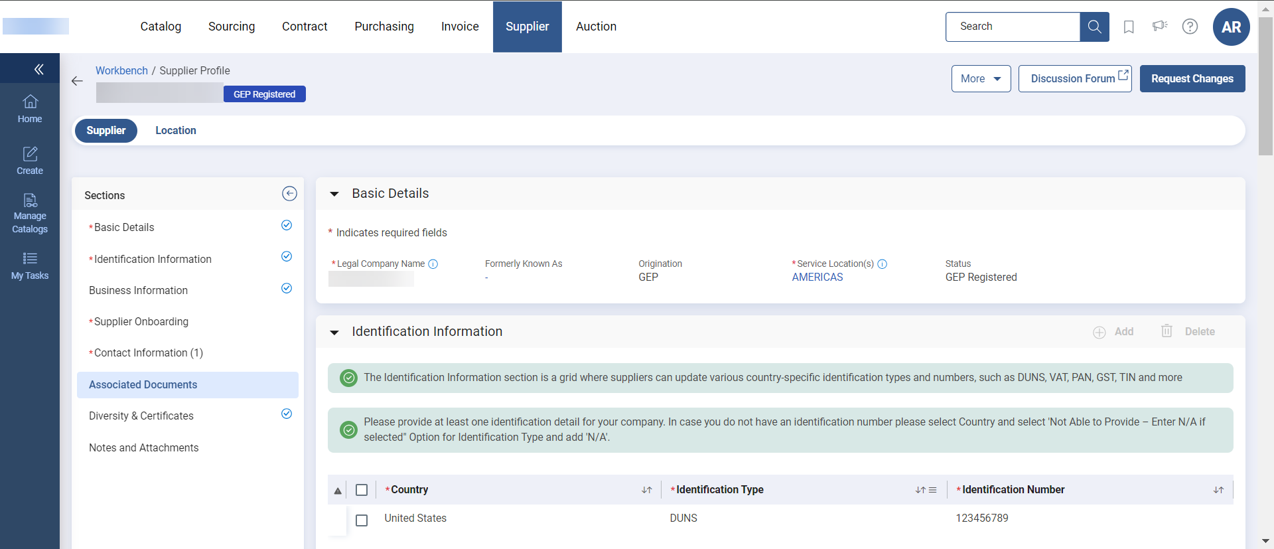The width and height of the screenshot is (1274, 549).
Task: Open the More dropdown
Action: click(x=981, y=79)
